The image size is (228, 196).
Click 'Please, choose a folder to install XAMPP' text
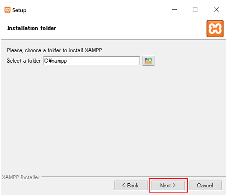click(x=54, y=50)
